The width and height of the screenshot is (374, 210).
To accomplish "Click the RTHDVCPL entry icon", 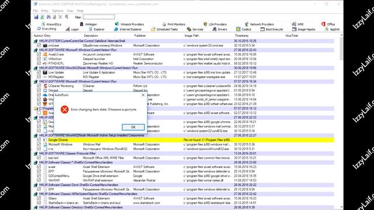I will click(45, 64).
